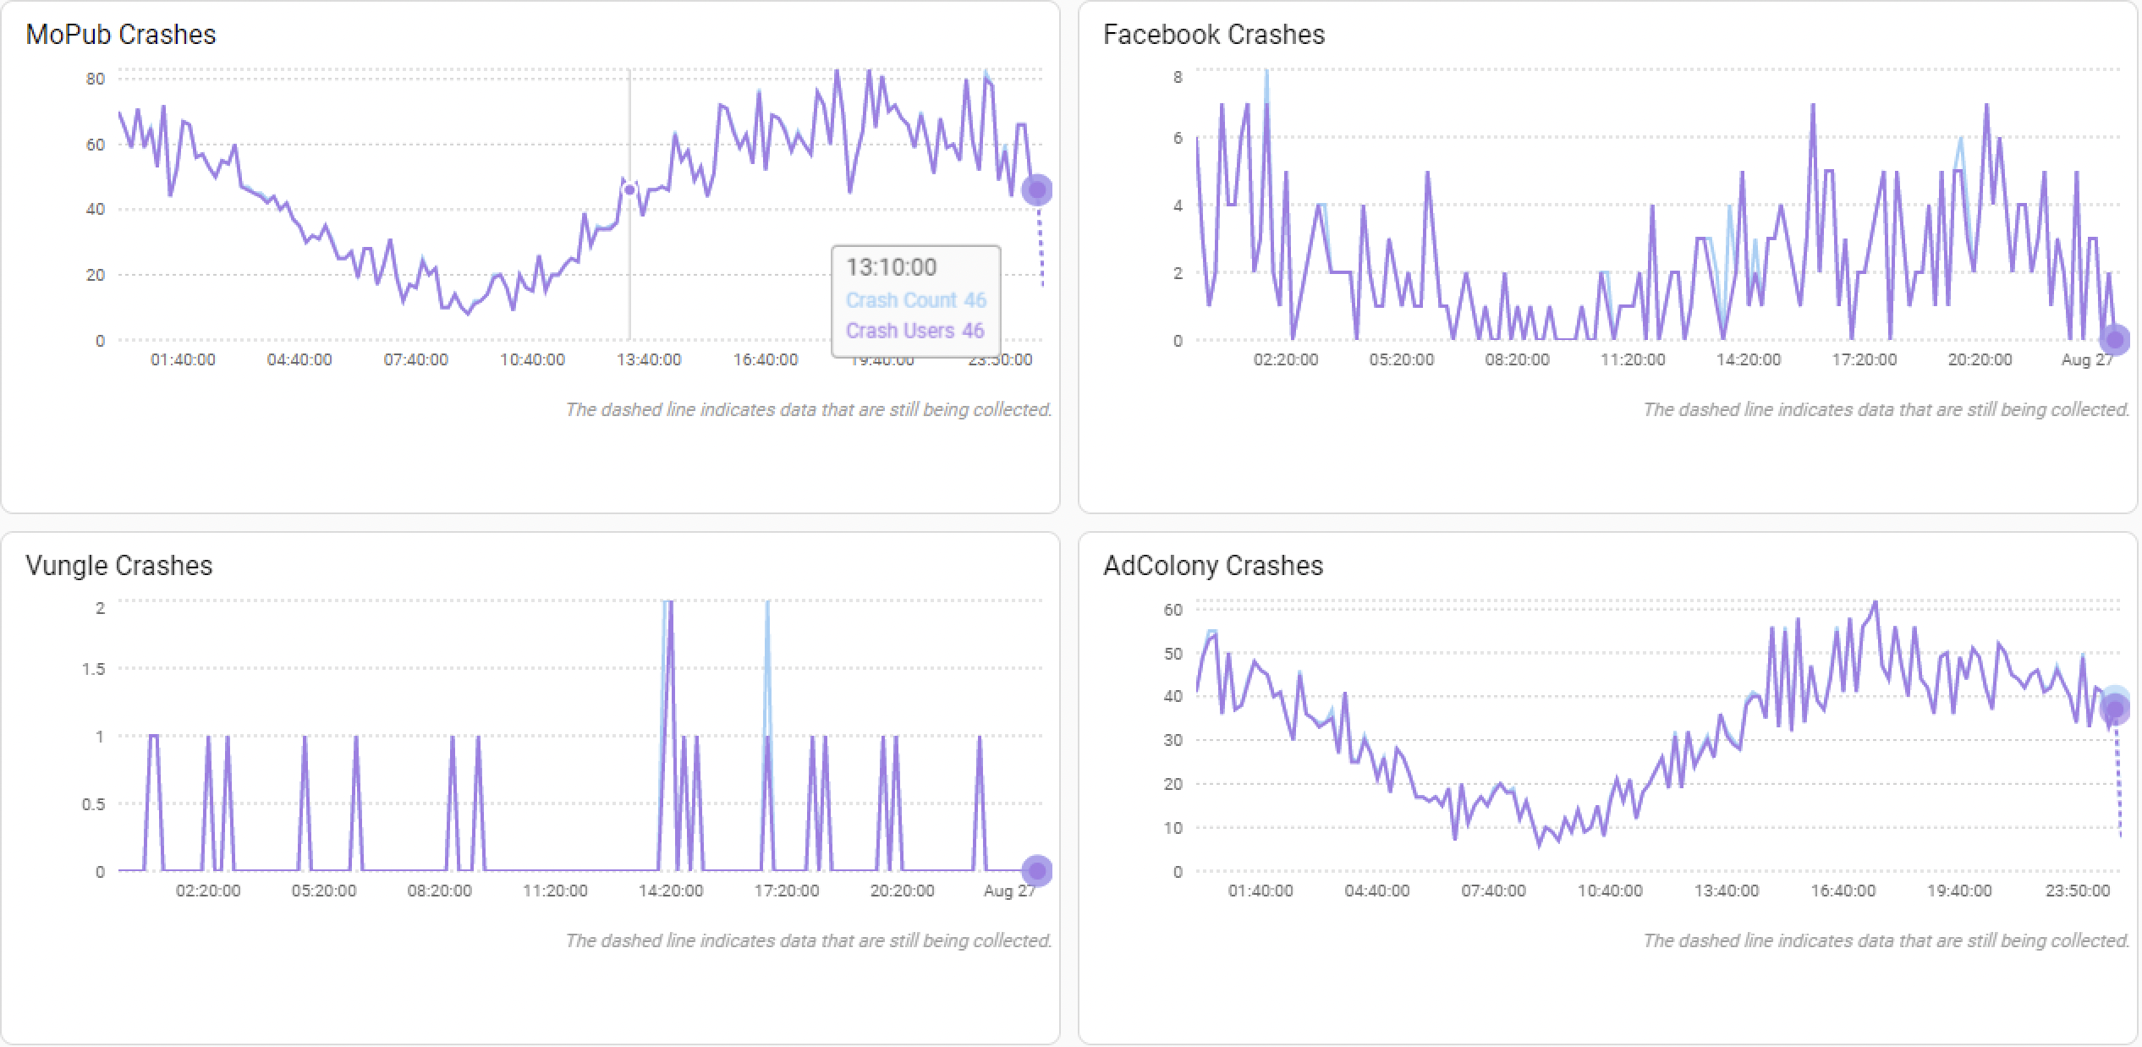Click 'Crash Count 46' in the tooltip
This screenshot has width=2142, height=1047.
click(x=916, y=300)
